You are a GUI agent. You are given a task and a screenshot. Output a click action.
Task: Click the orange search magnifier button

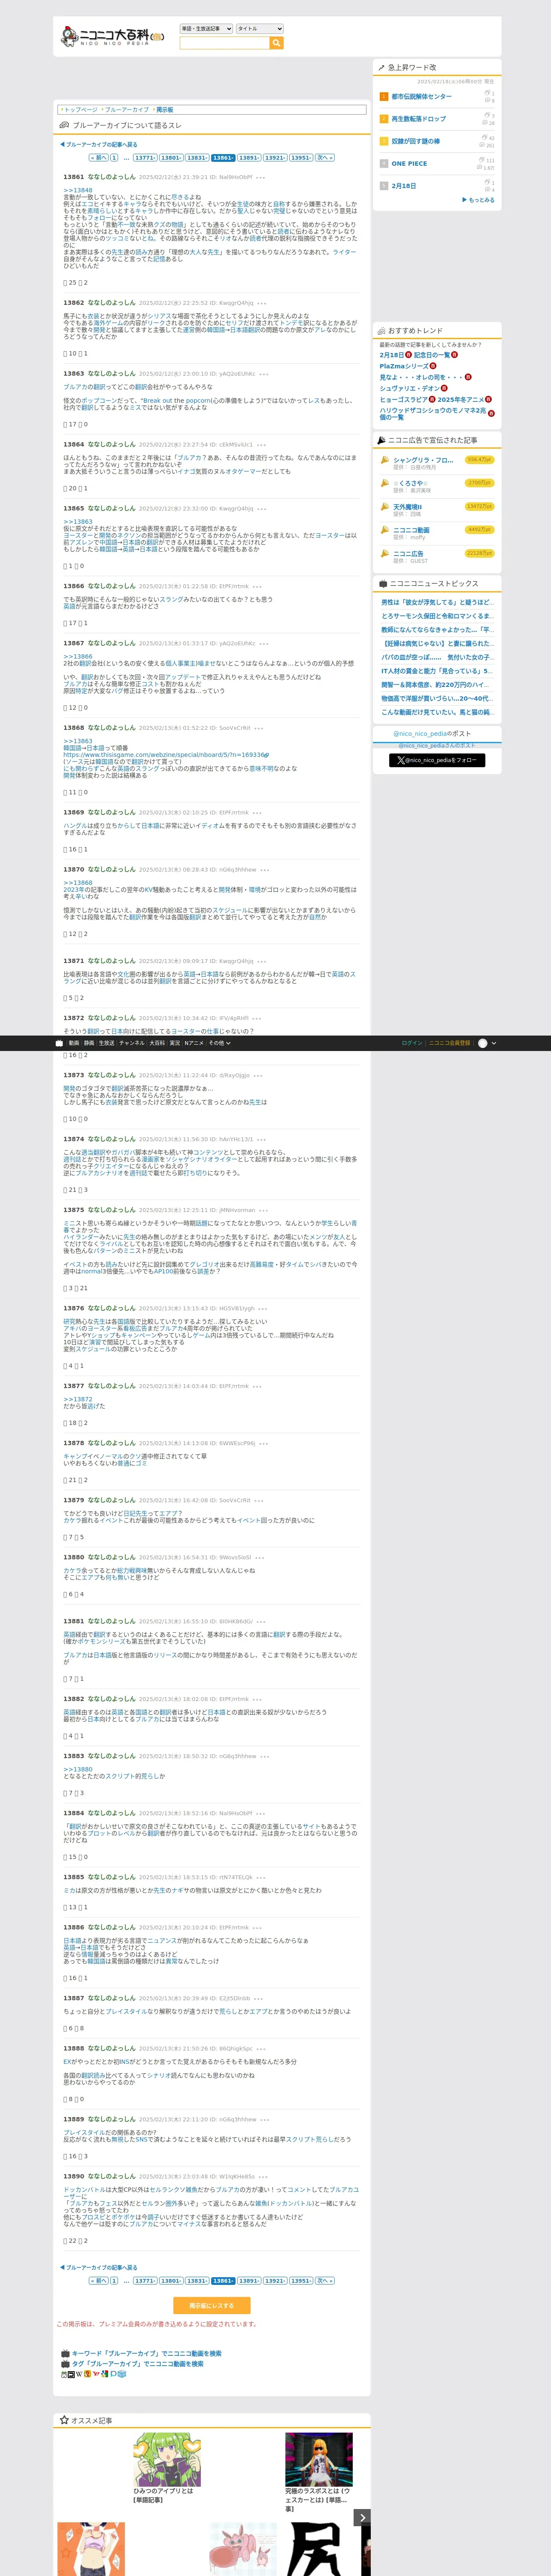[277, 43]
